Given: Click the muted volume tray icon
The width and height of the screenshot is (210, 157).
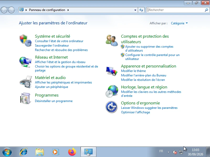Looking at the screenshot, I should click(x=175, y=152).
